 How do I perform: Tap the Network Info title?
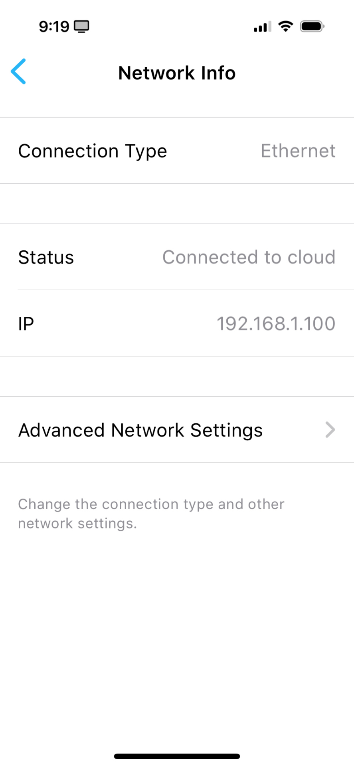[x=177, y=73]
